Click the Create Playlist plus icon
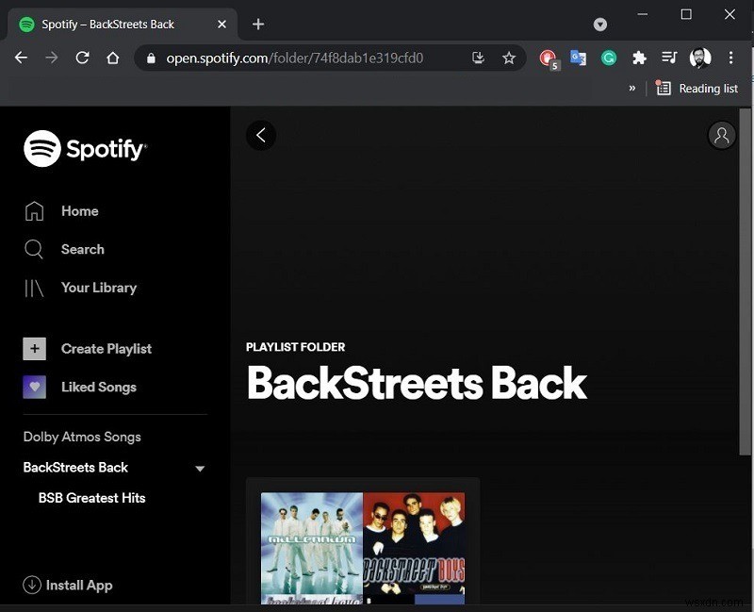The image size is (754, 612). [34, 349]
